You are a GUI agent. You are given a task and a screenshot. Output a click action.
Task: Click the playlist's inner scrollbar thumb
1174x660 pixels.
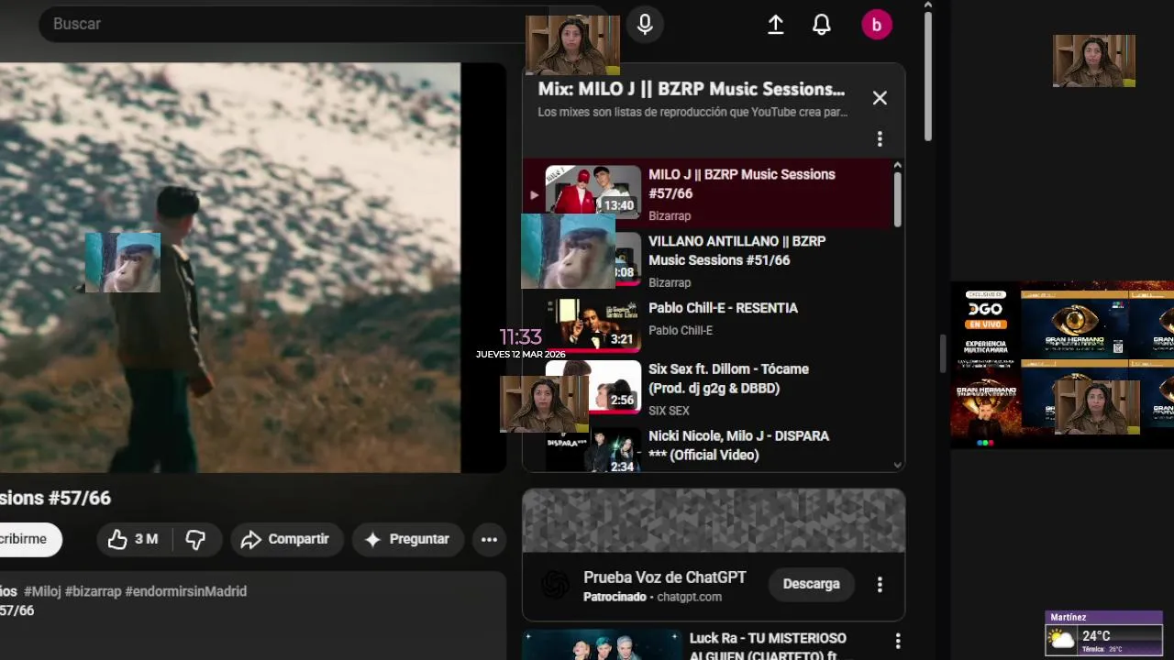(x=897, y=199)
